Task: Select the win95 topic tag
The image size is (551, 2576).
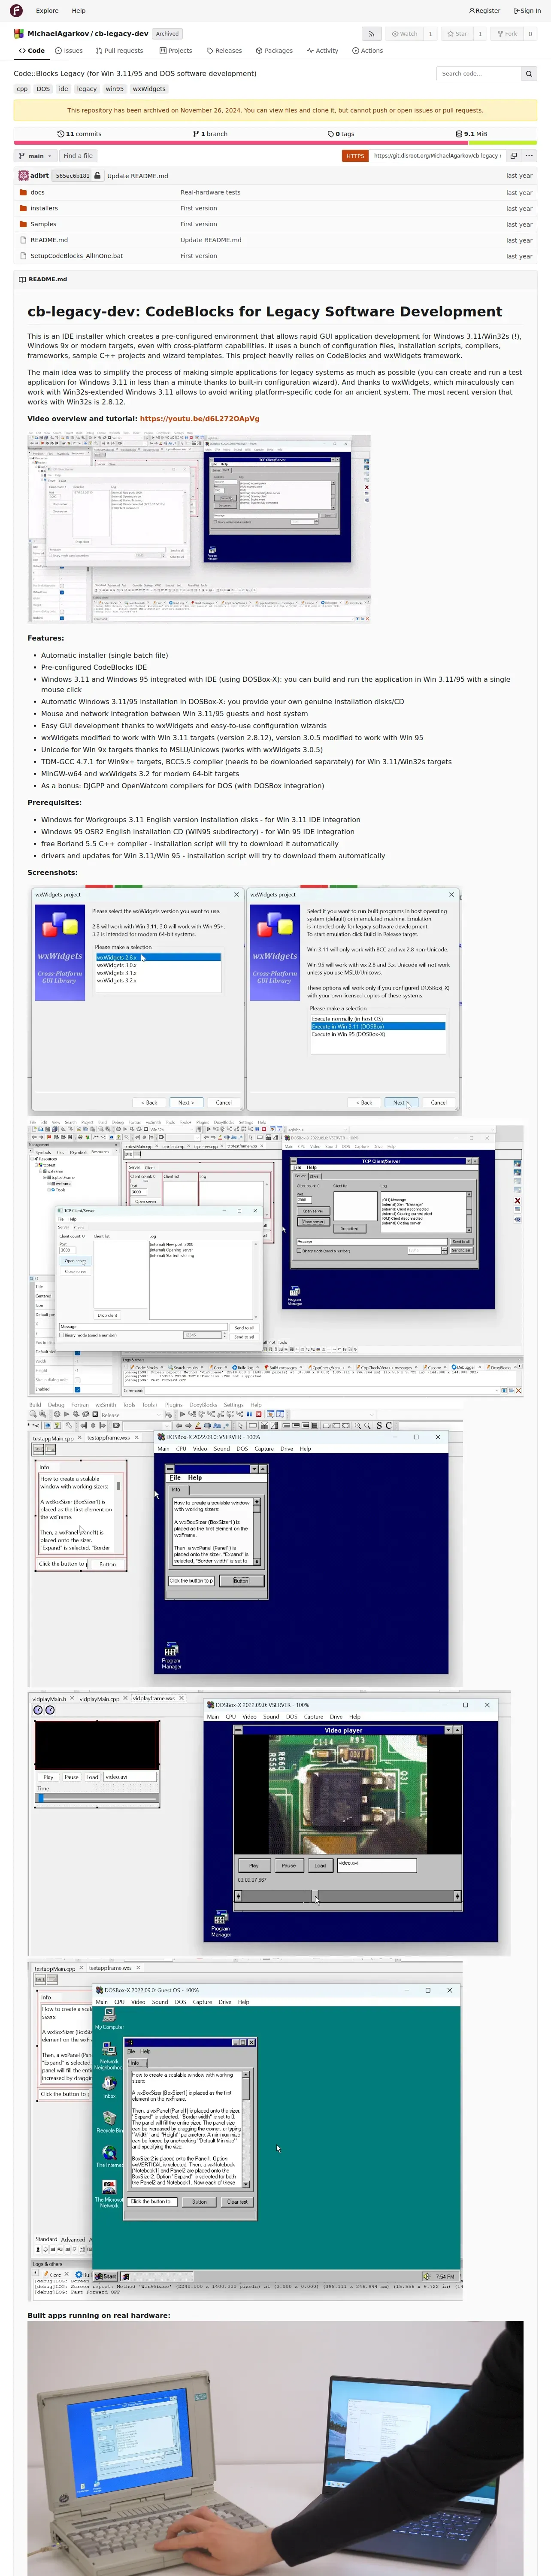Action: coord(115,89)
